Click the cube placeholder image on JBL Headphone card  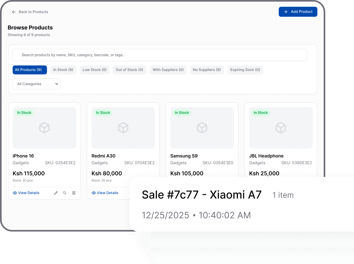[281, 128]
